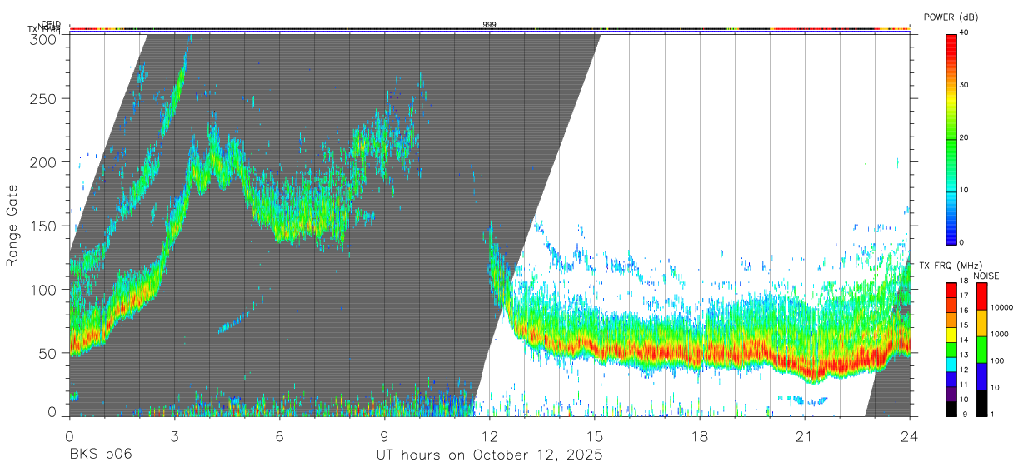Viewport: 1023px width, 472px height.
Task: Select the blue segment of the NOISE scale
Action: point(981,376)
